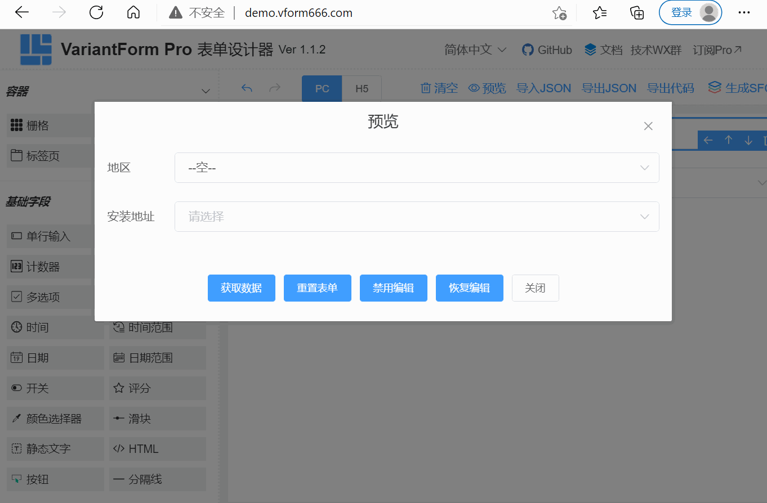Open the 简体中文 language dropdown
The height and width of the screenshot is (503, 767).
click(475, 50)
